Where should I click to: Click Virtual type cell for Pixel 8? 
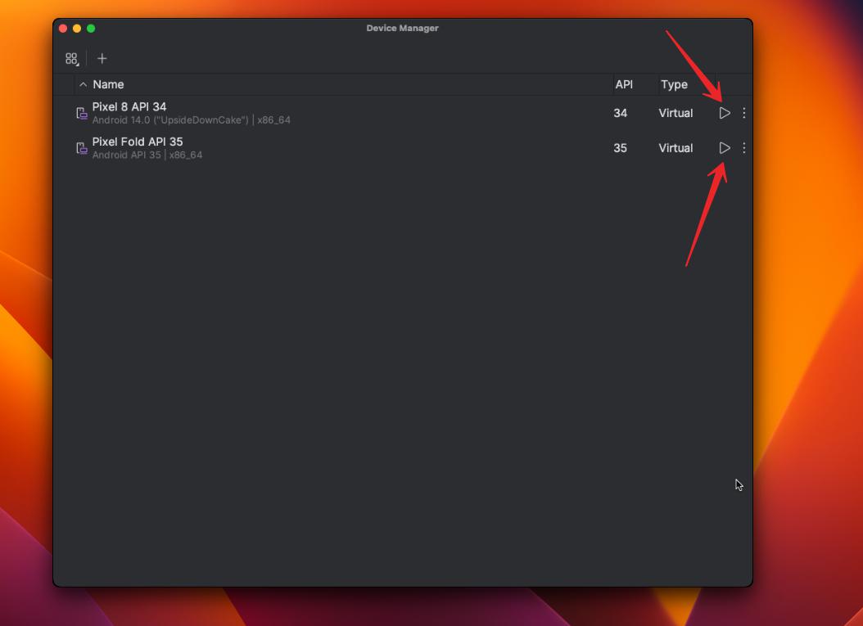(x=675, y=113)
